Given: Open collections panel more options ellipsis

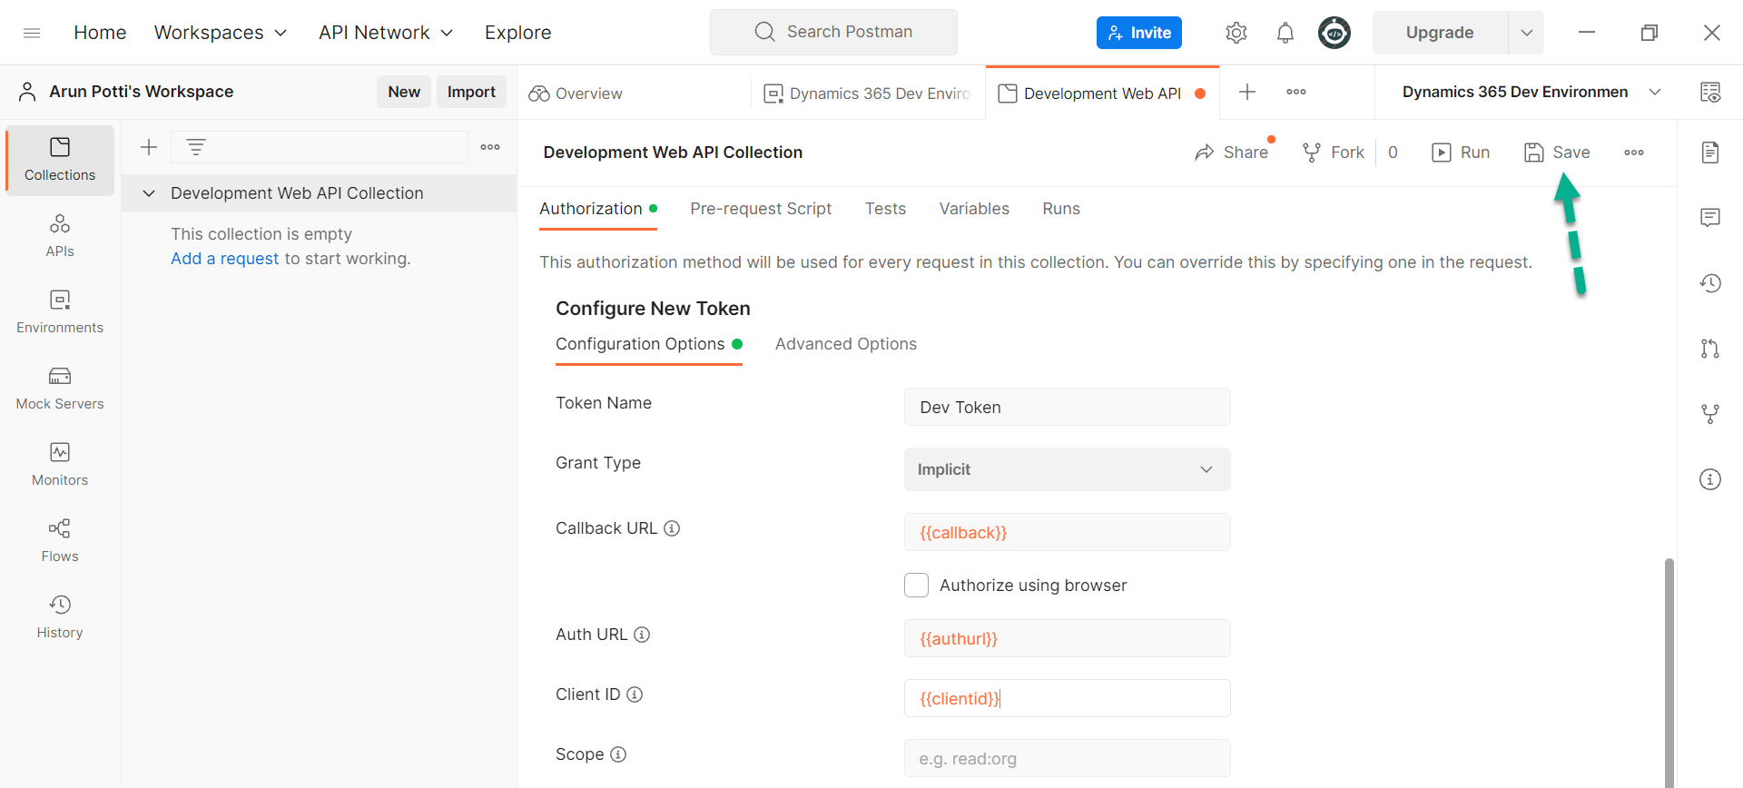Looking at the screenshot, I should [490, 147].
